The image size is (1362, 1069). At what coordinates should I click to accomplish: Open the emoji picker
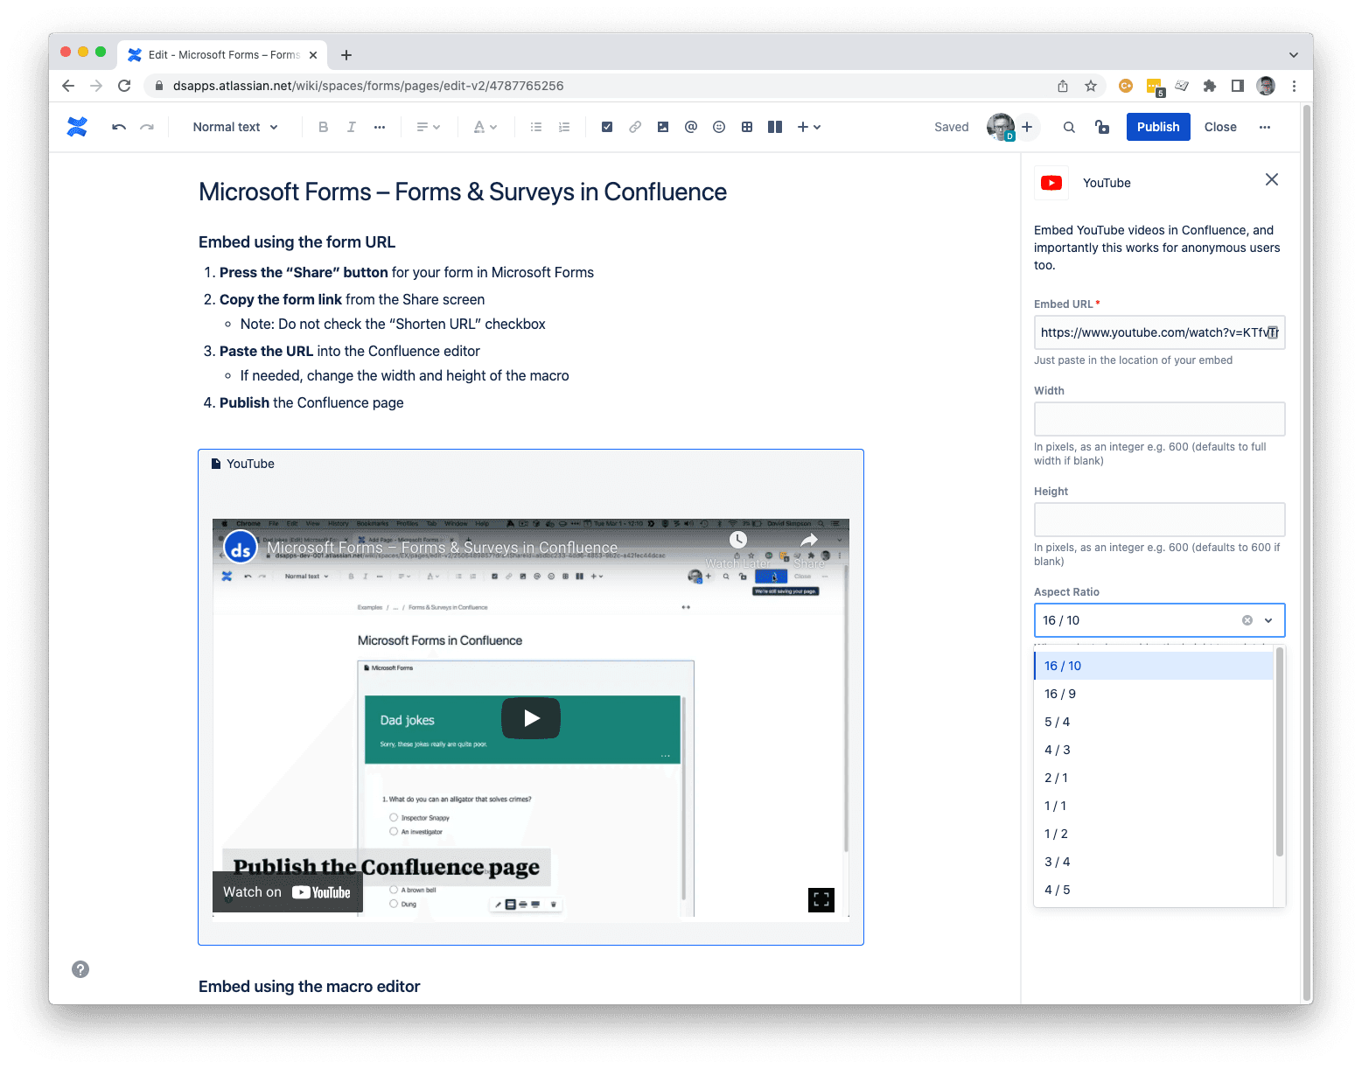(x=719, y=127)
